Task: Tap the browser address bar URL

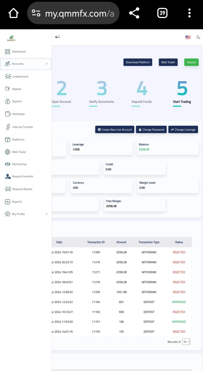Action: pos(80,14)
